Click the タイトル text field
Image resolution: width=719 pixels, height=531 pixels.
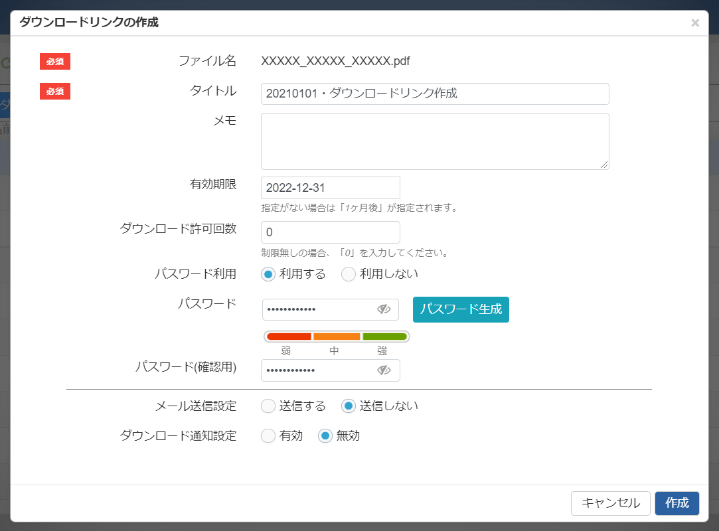(435, 94)
